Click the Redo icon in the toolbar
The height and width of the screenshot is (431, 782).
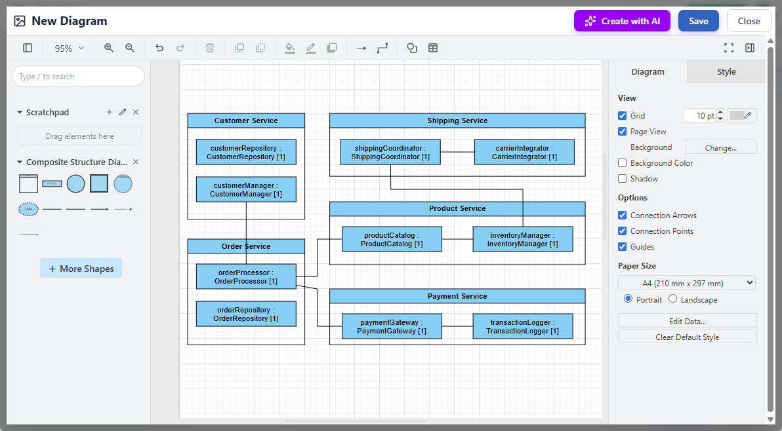point(180,48)
